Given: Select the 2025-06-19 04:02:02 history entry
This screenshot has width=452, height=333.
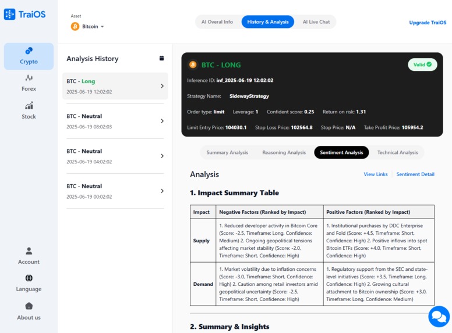Looking at the screenshot, I should tap(115, 156).
